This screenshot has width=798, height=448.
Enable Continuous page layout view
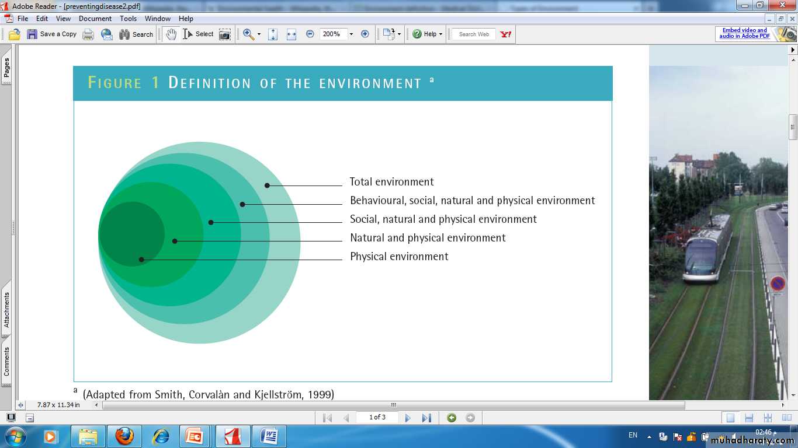[x=749, y=418]
